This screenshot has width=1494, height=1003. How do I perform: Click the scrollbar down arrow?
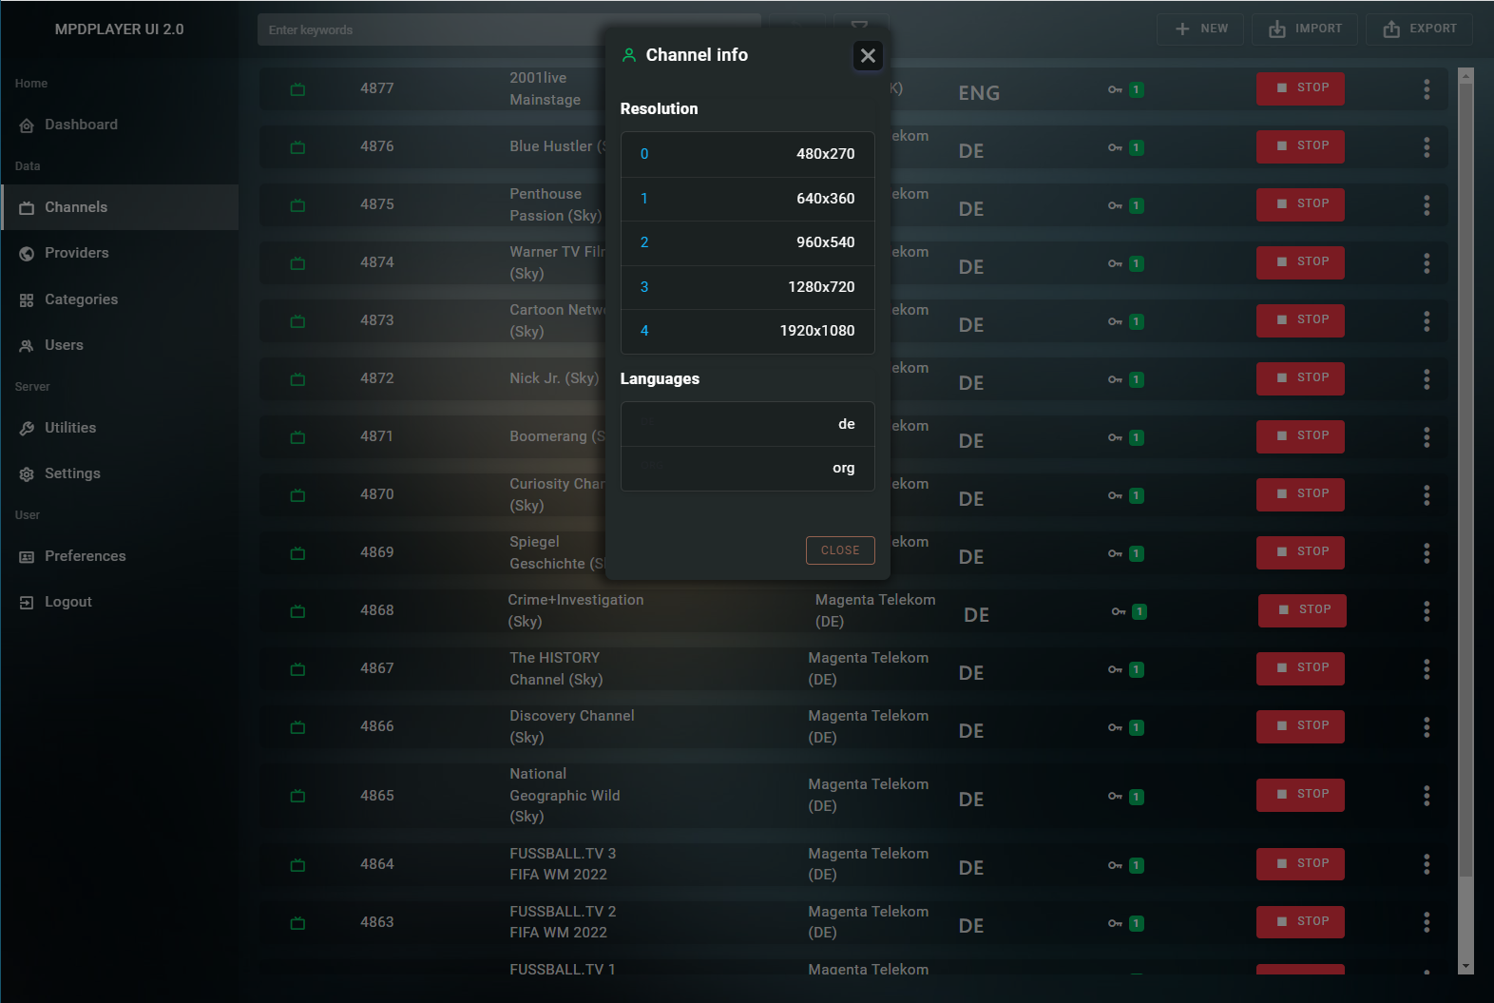click(x=1465, y=966)
